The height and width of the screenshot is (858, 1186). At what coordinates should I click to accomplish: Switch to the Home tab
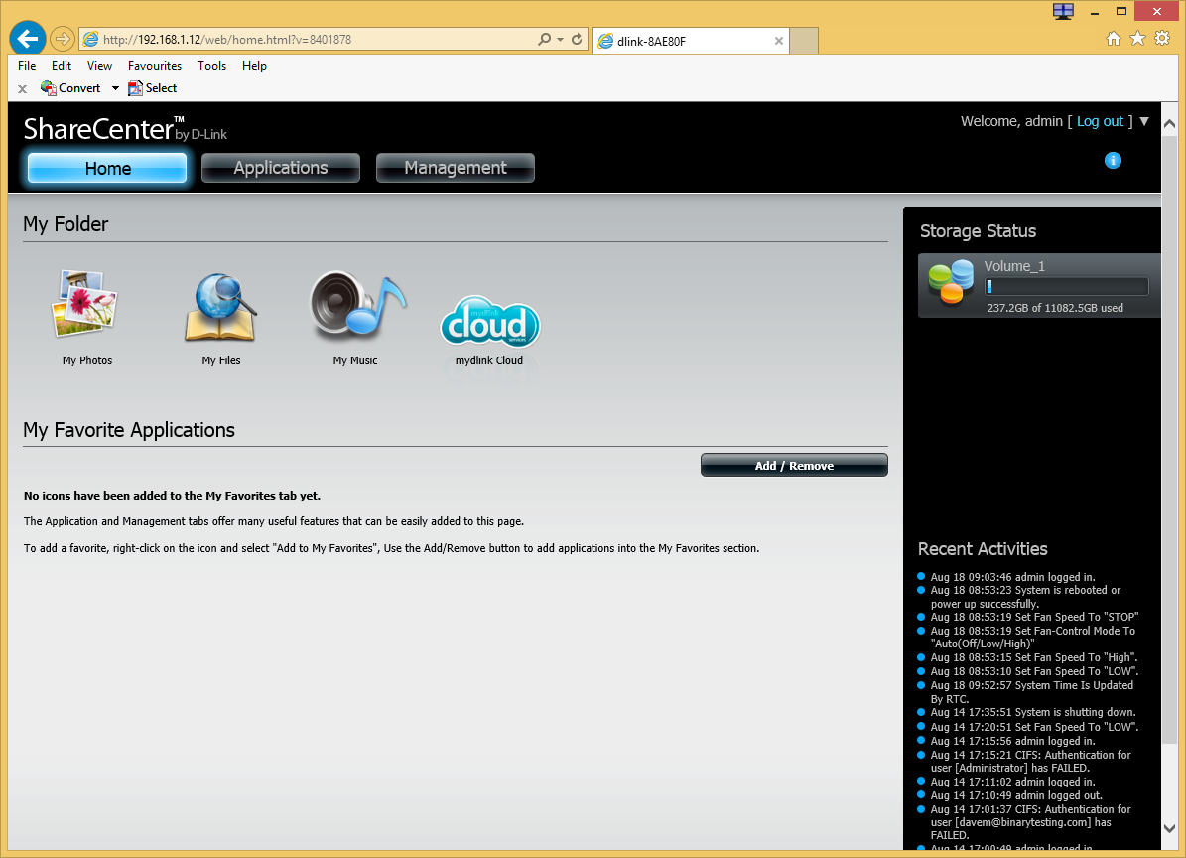pyautogui.click(x=107, y=168)
